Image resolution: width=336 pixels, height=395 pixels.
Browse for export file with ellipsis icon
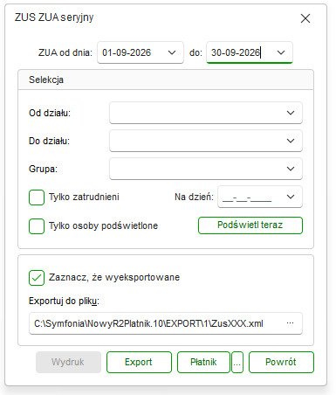[x=290, y=323]
